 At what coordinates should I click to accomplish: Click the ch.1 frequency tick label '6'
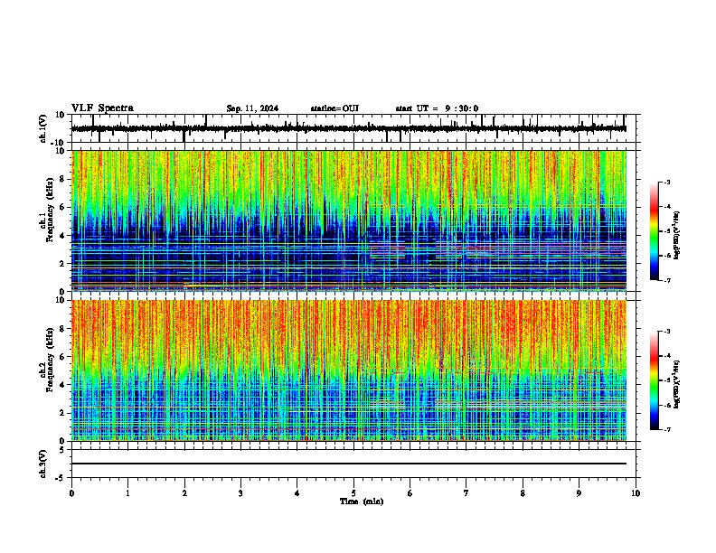[x=62, y=207]
